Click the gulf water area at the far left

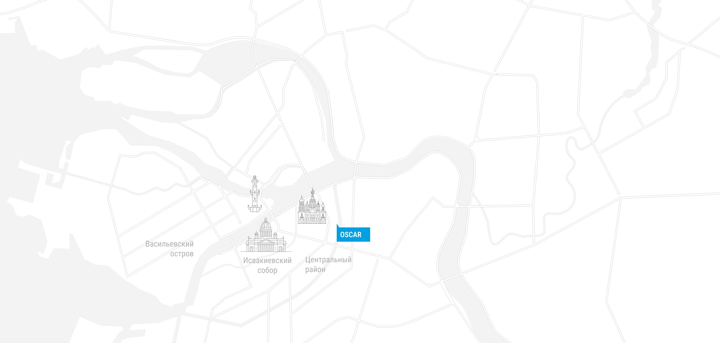tap(22, 113)
